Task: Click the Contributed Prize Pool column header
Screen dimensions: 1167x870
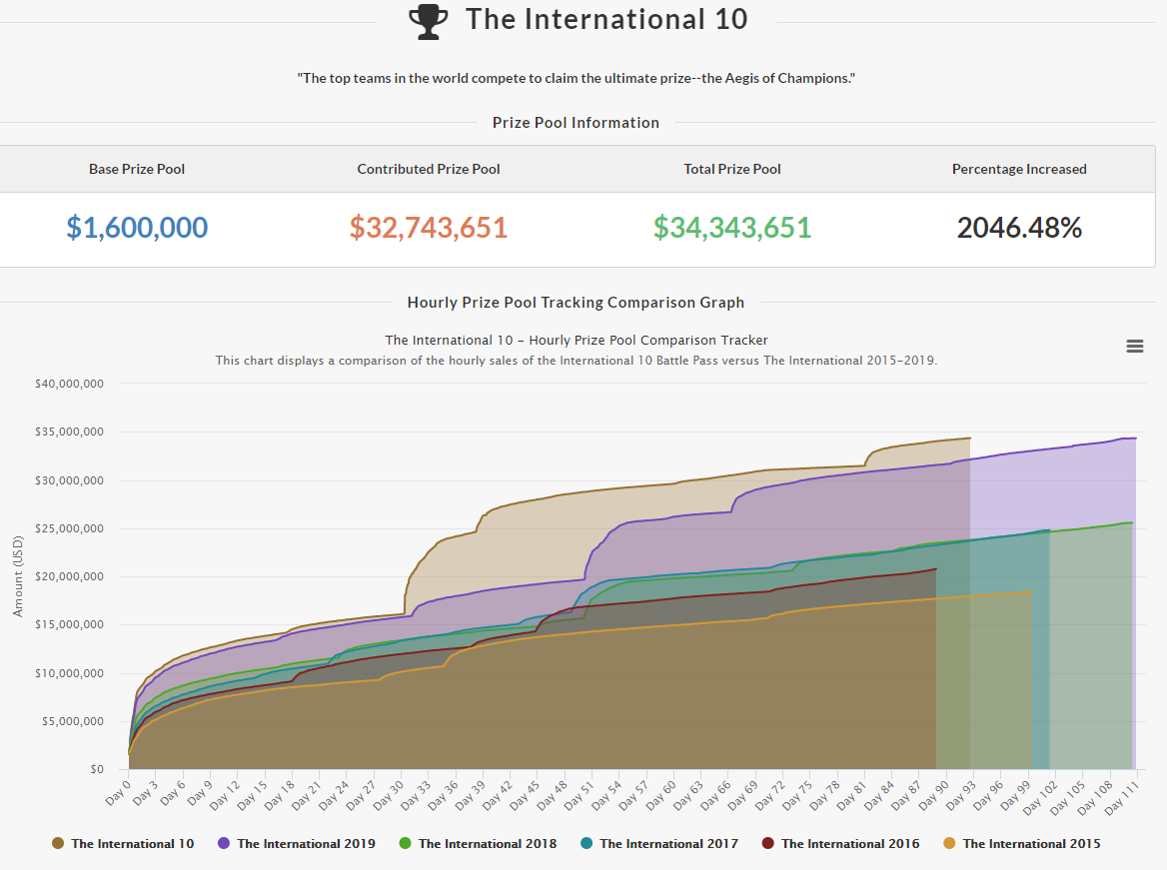Action: (x=429, y=169)
